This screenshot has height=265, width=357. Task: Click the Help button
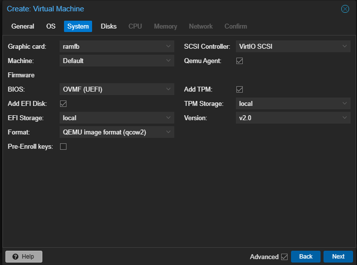(24, 257)
